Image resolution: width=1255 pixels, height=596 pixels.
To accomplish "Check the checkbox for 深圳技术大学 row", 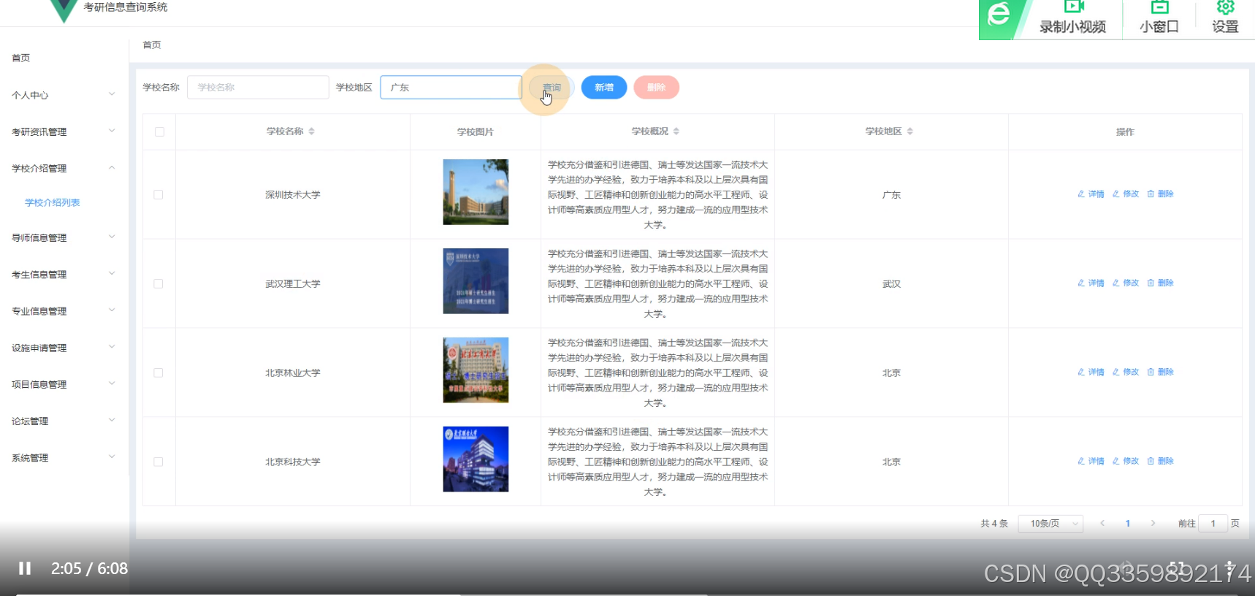I will click(159, 195).
